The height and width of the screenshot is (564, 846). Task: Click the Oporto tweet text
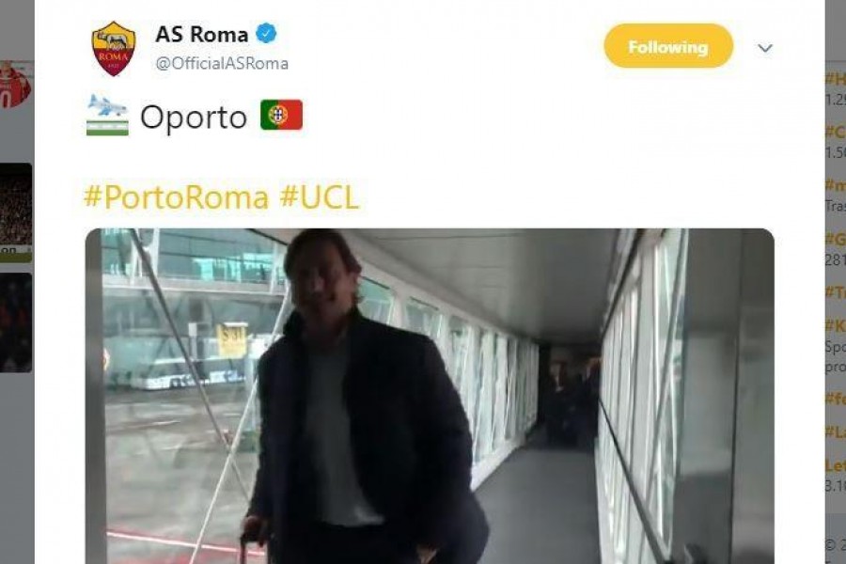[193, 117]
